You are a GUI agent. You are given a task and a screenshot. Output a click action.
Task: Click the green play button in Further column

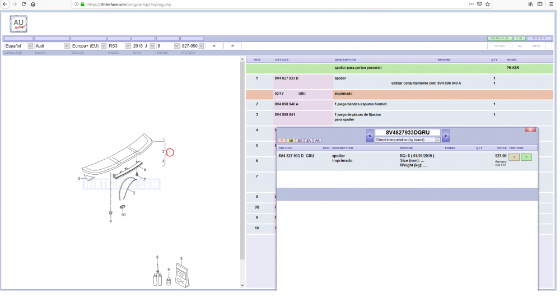pyautogui.click(x=526, y=157)
